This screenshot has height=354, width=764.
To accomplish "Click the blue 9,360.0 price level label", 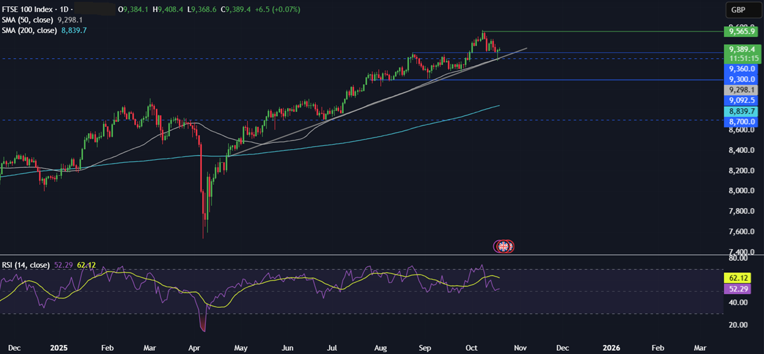I will click(741, 69).
